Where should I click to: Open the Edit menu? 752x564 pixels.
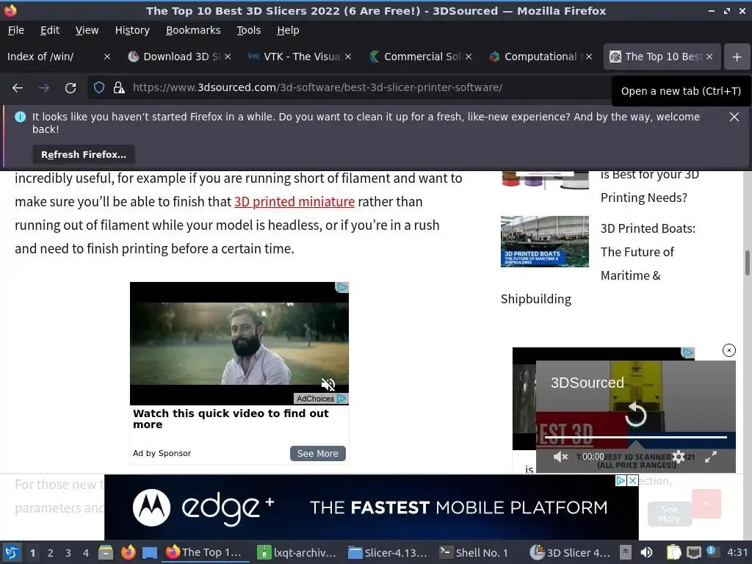(x=50, y=30)
